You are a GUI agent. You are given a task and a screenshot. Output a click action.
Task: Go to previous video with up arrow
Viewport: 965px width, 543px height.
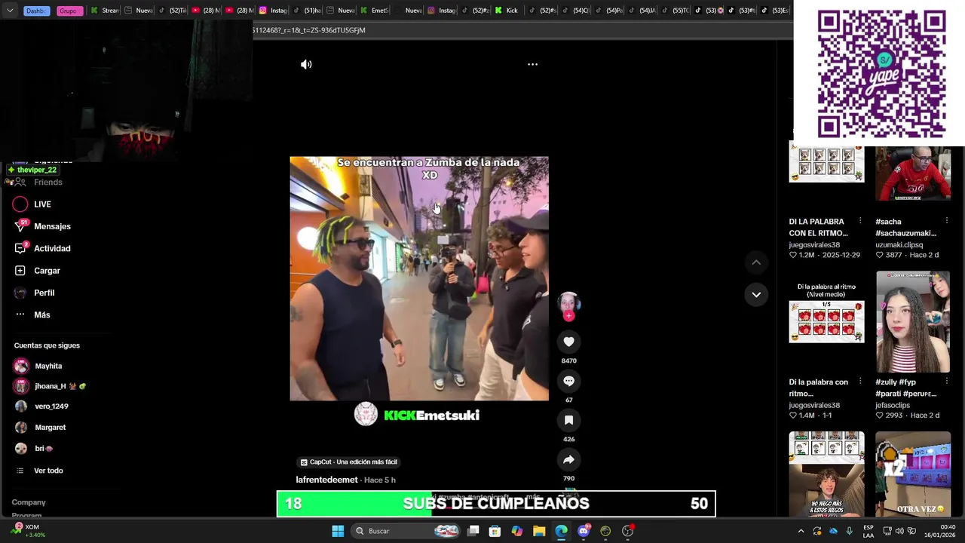[756, 262]
